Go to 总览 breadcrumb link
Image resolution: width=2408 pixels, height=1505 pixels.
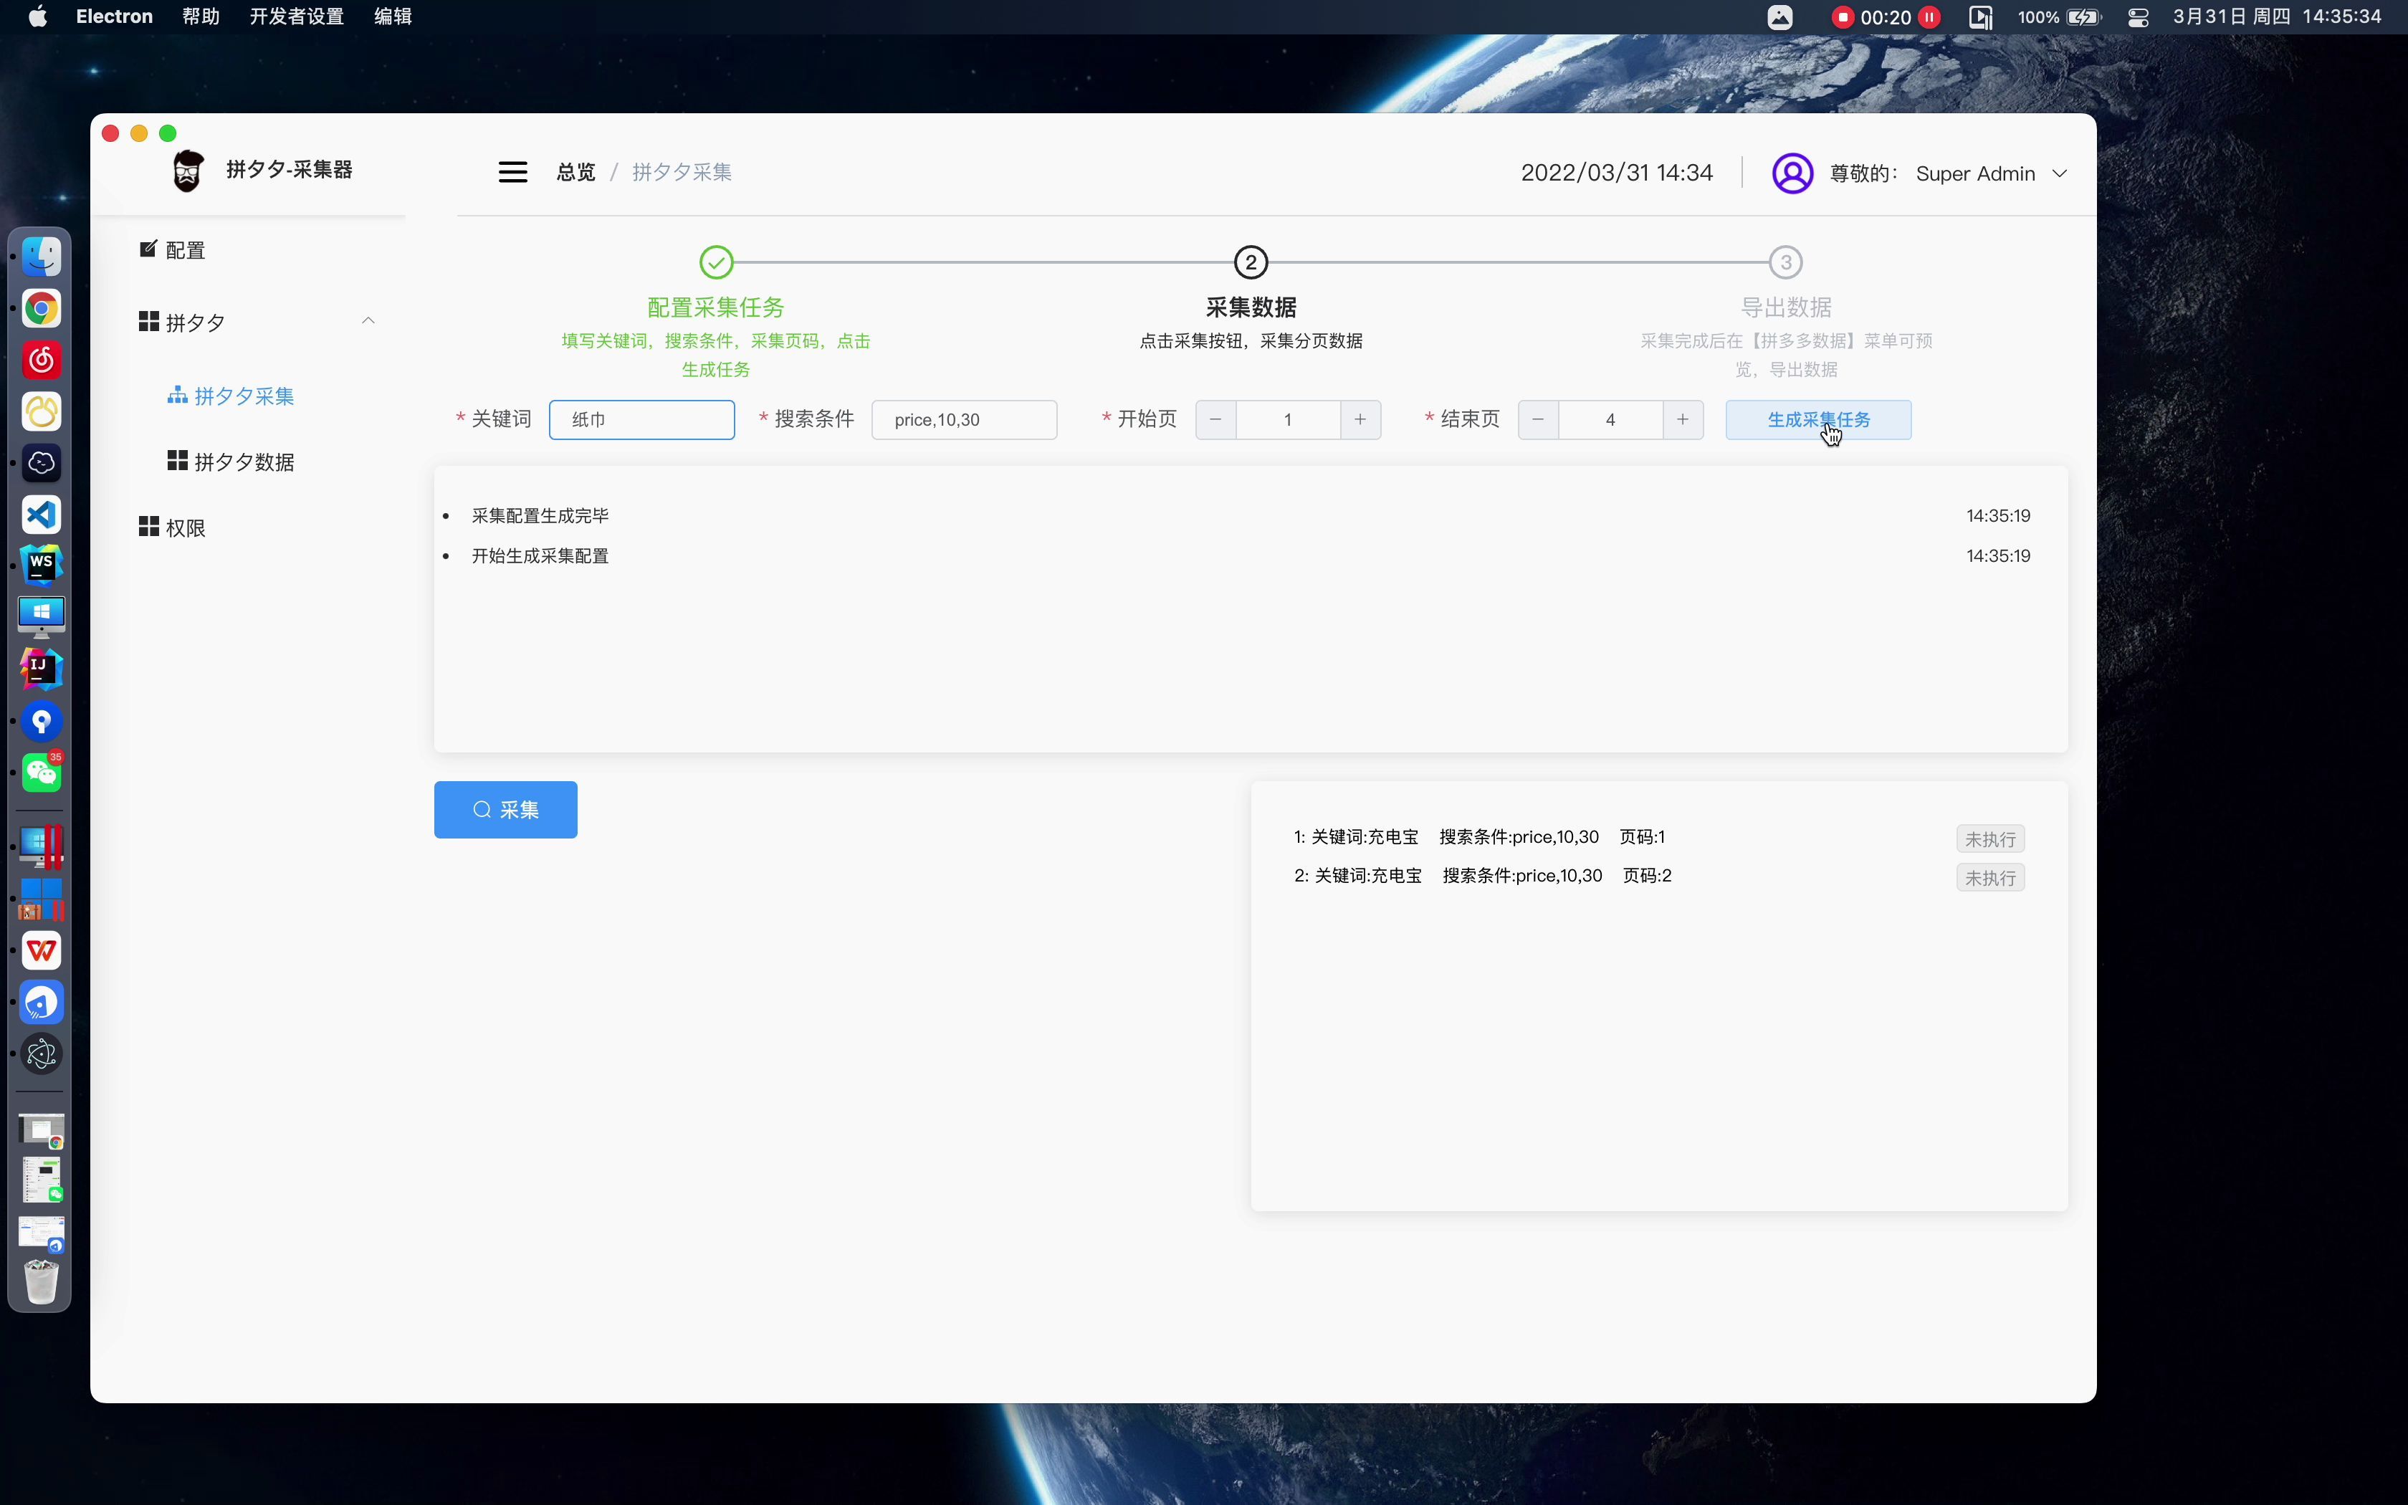pyautogui.click(x=575, y=172)
